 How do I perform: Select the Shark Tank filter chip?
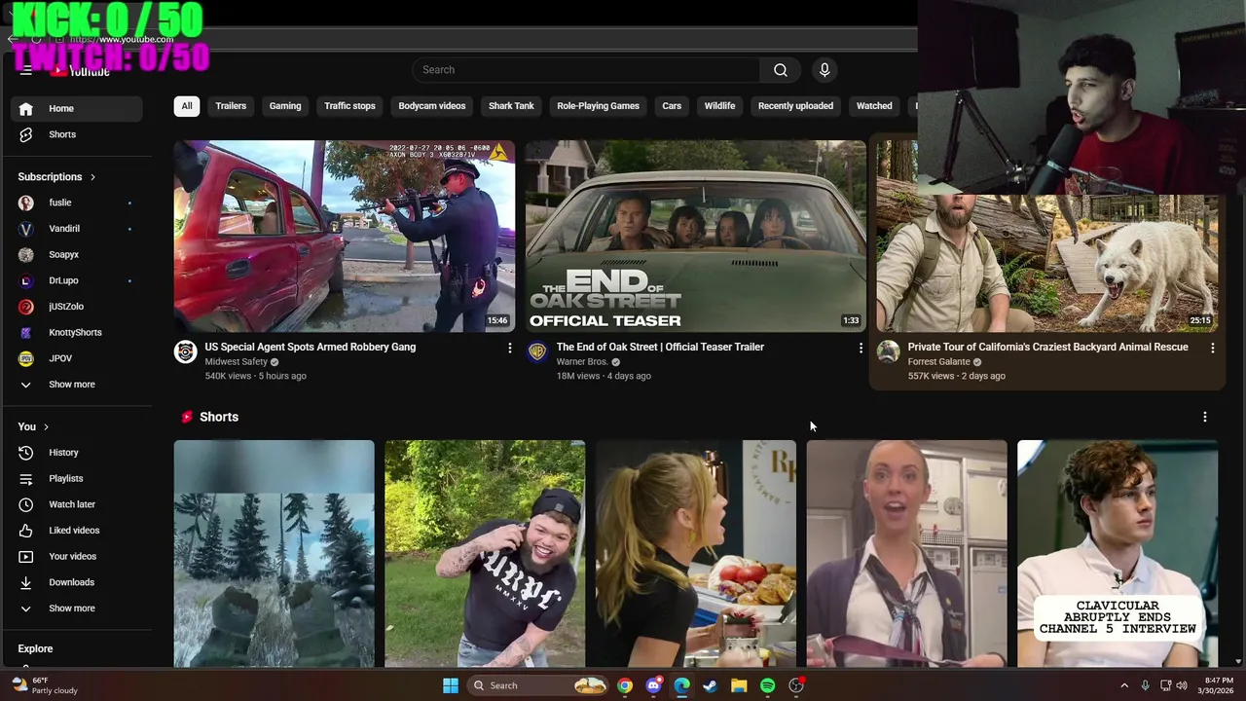[511, 106]
